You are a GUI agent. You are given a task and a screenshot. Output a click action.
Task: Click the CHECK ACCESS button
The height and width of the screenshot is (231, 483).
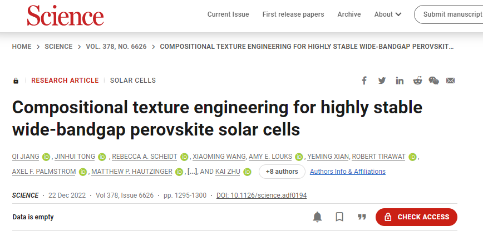click(x=416, y=217)
